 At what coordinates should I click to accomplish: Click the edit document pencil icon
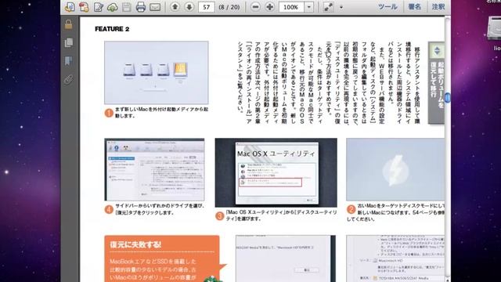coord(99,7)
